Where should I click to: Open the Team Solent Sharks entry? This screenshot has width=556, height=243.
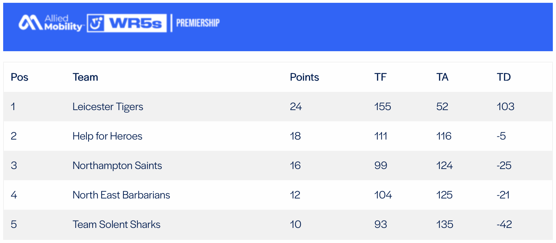pos(117,224)
